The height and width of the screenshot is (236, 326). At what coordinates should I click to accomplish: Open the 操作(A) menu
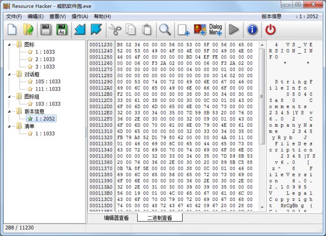pos(80,16)
